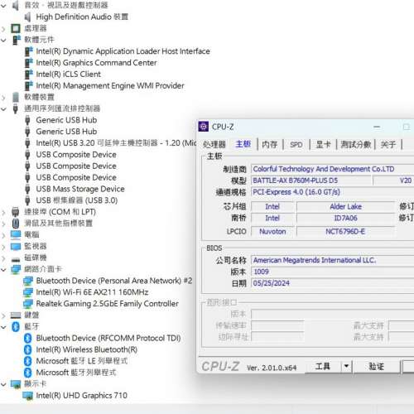Collapse the audio, video and game controllers category
This screenshot has height=414, width=414.
(3, 6)
